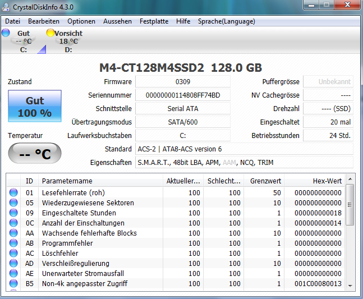
Task: Click hex value 000000000014
Action: pyautogui.click(x=318, y=223)
